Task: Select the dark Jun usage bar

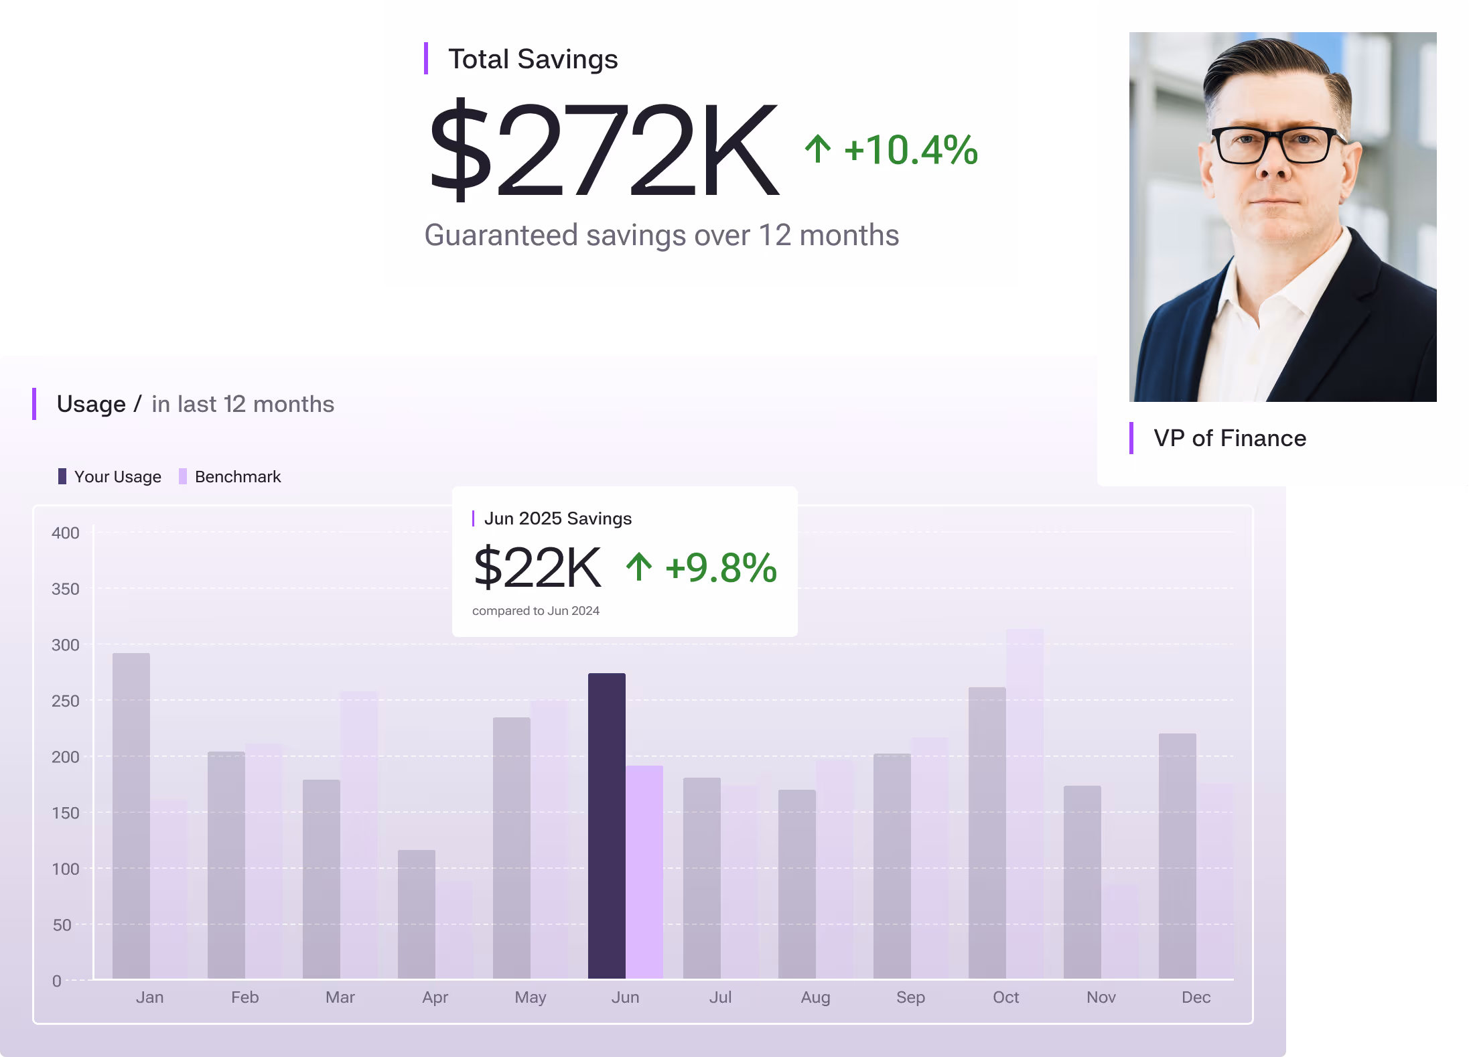Action: 606,825
